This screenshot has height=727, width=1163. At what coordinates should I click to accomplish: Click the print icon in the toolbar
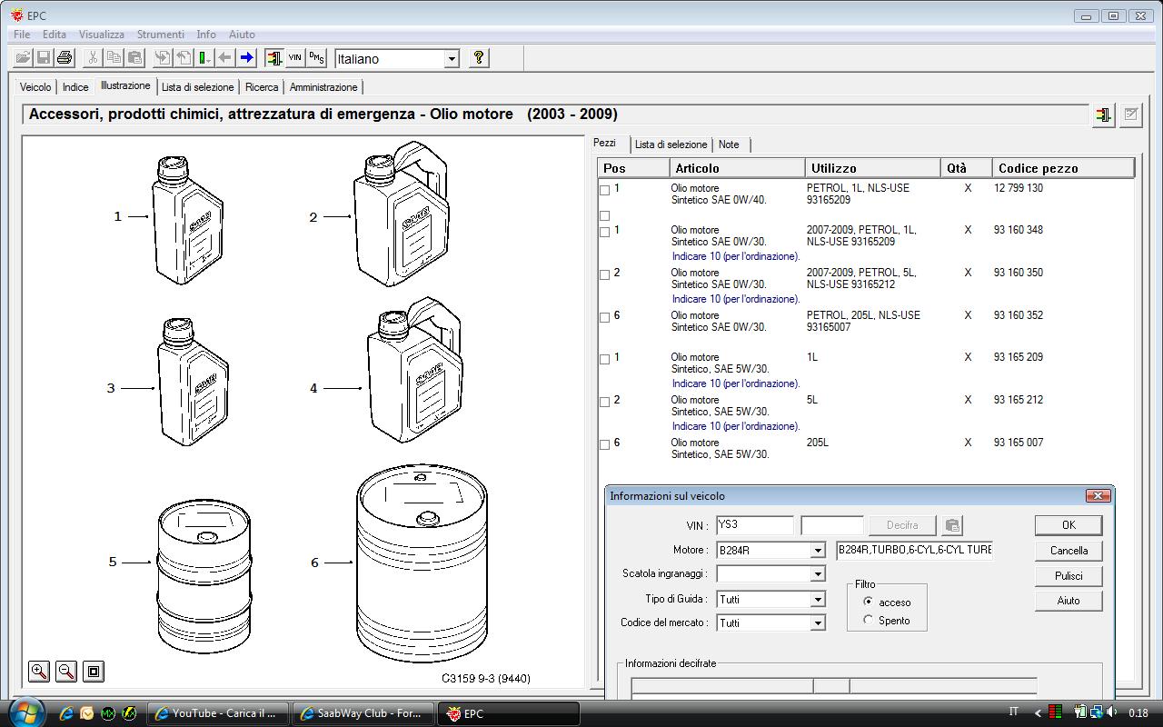[65, 58]
